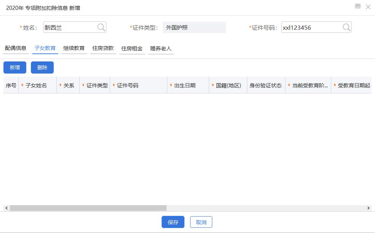This screenshot has width=375, height=233.
Task: Select the 住房贷款 tab
Action: tap(103, 48)
